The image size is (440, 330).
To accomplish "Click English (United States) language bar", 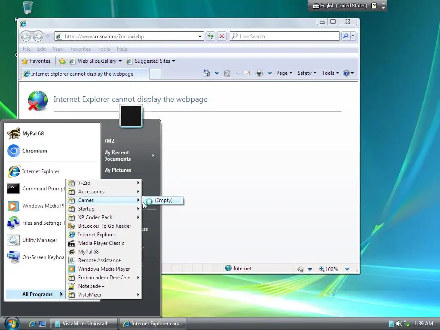I will [x=340, y=6].
